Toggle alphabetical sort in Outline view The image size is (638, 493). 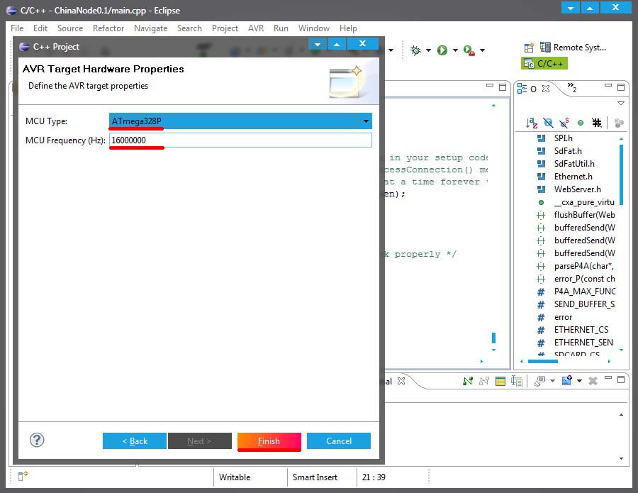(532, 123)
